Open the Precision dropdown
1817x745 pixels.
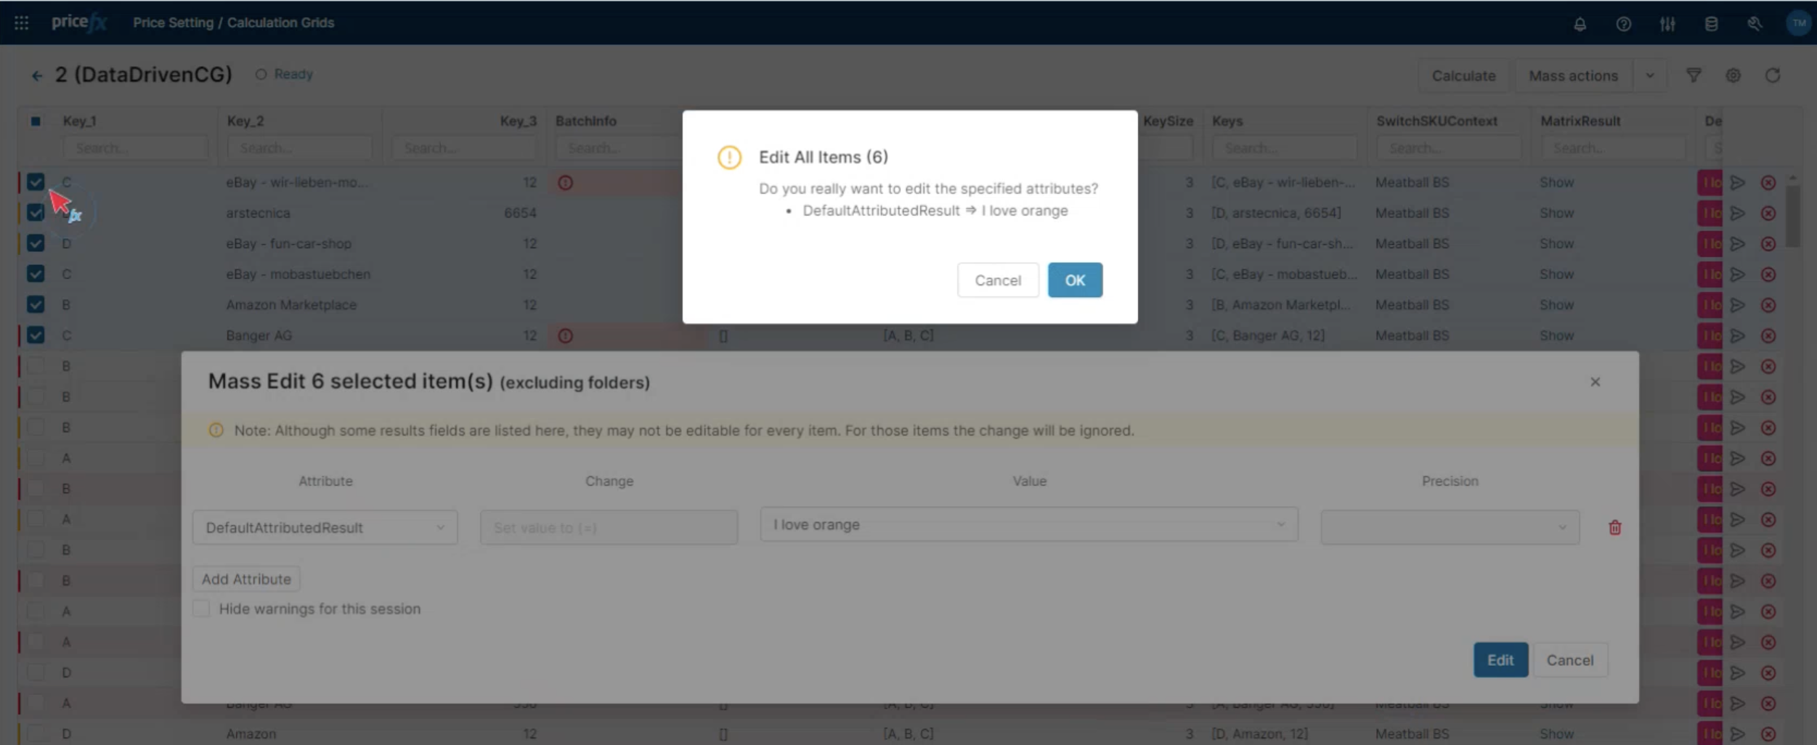[x=1449, y=528]
